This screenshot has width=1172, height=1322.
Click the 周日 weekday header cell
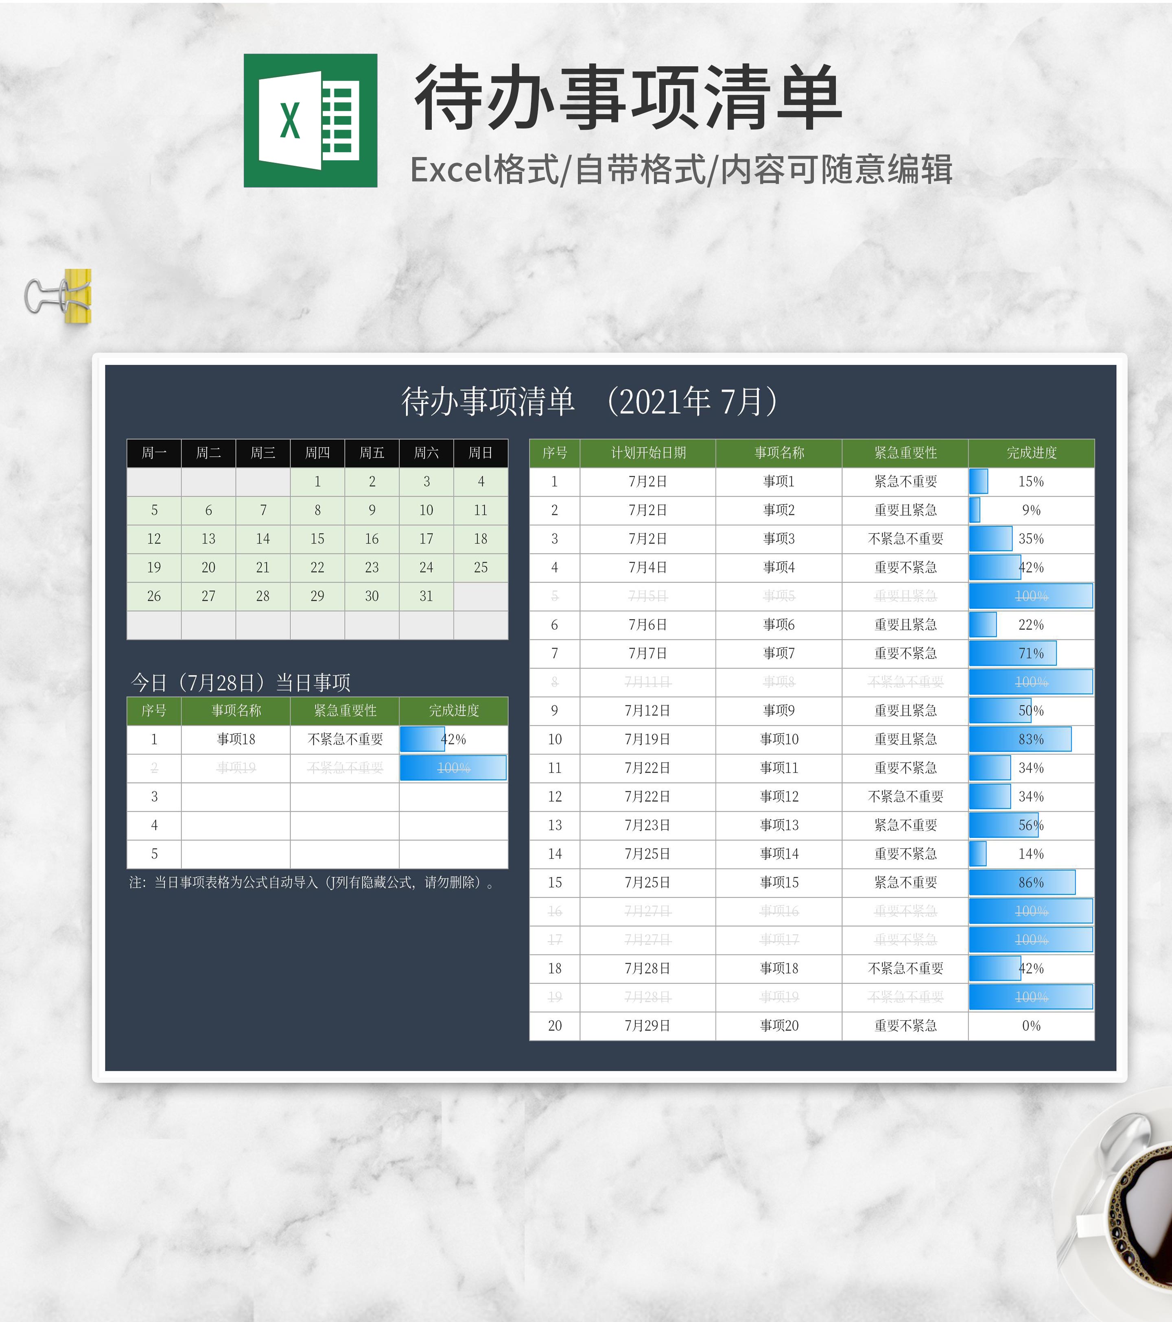[x=479, y=454]
